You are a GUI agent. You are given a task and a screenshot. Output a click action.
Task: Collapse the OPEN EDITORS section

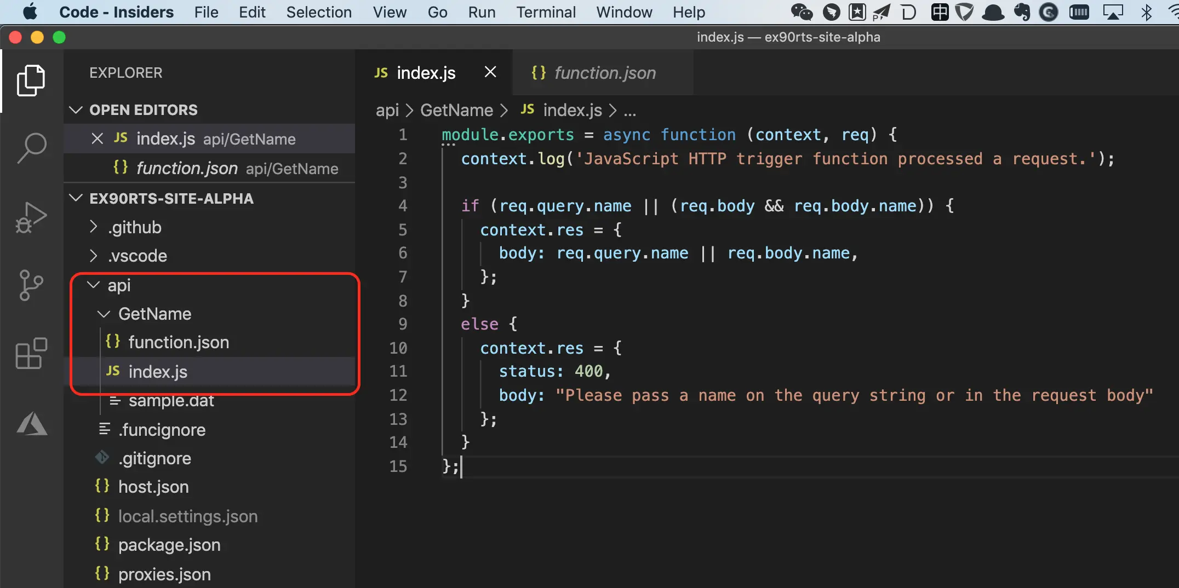click(76, 109)
